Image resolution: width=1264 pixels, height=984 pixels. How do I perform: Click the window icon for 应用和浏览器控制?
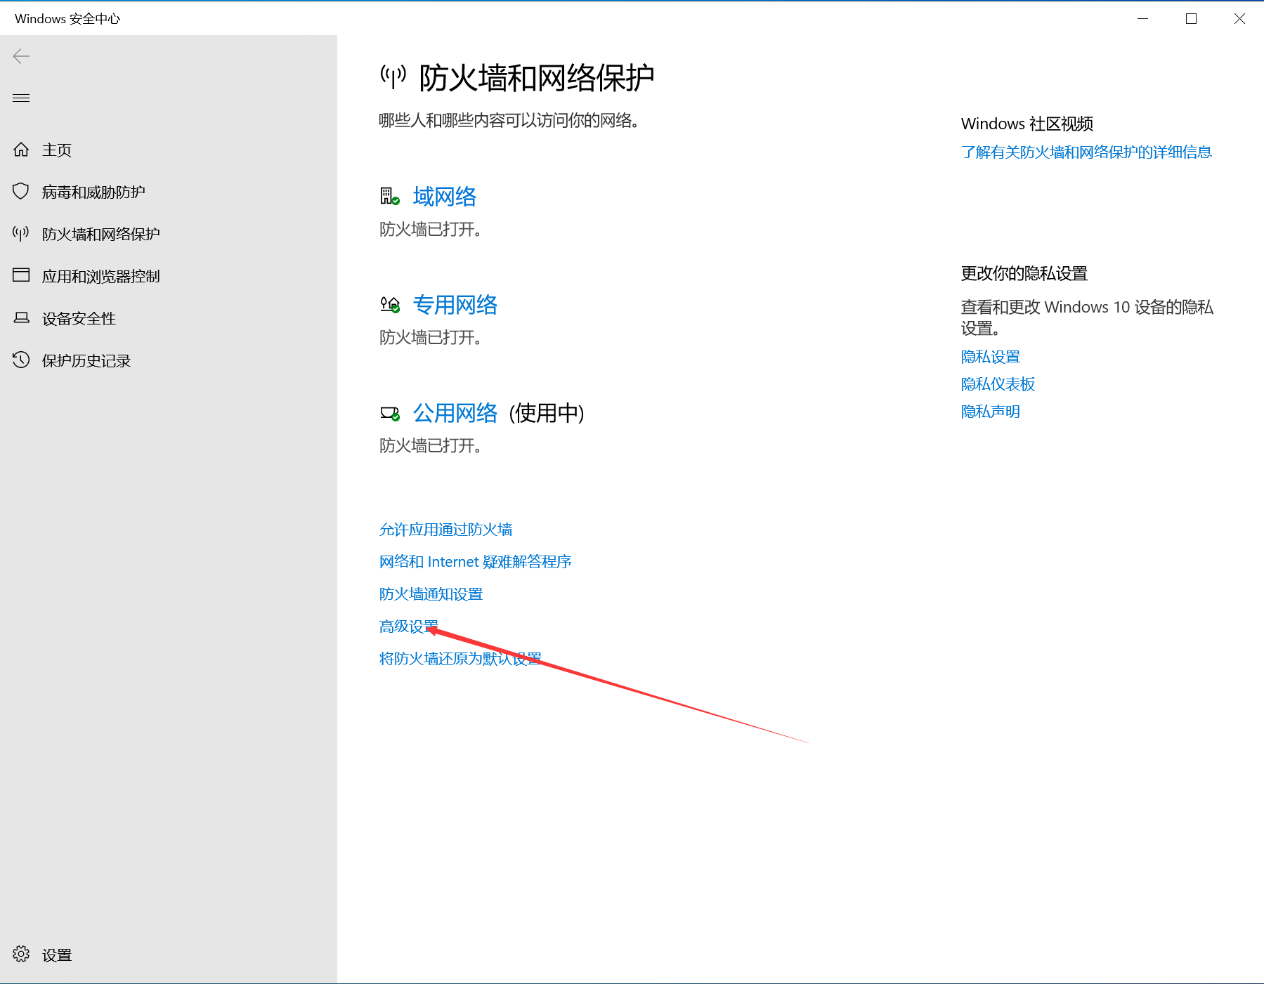tap(21, 275)
